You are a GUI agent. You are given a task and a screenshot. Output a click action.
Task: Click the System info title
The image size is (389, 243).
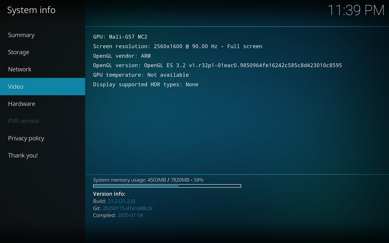pyautogui.click(x=31, y=10)
